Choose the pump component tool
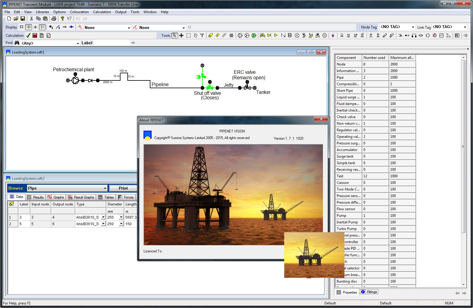Image resolution: width=473 pixels, height=308 pixels. click(240, 35)
